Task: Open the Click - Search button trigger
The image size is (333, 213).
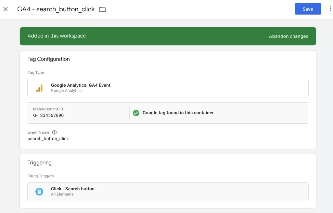Action: tap(73, 189)
